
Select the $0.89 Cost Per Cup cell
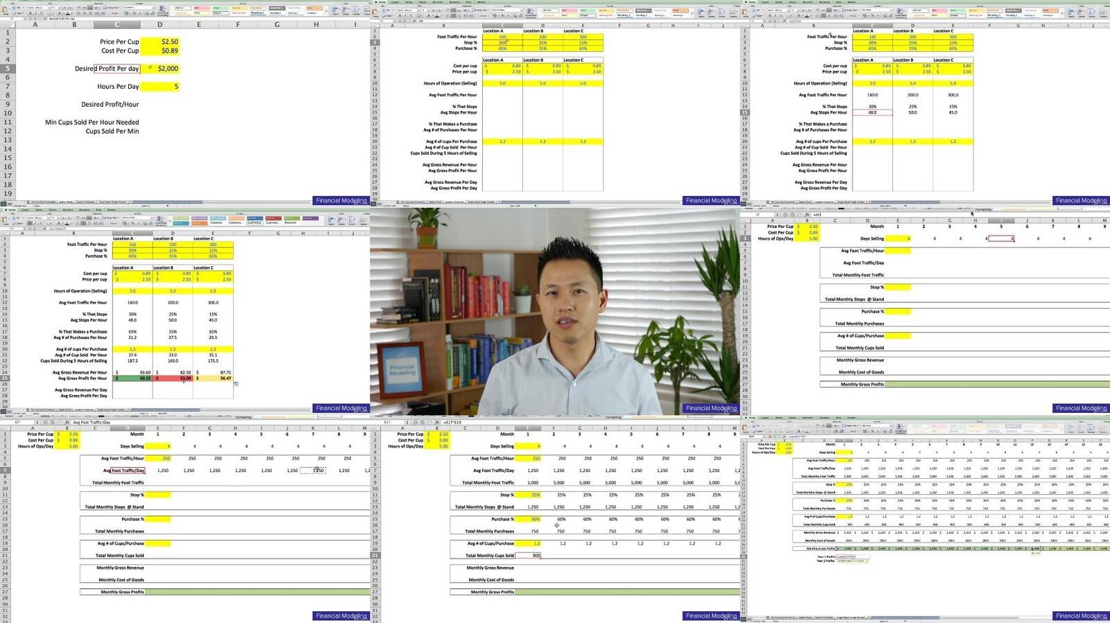(160, 51)
